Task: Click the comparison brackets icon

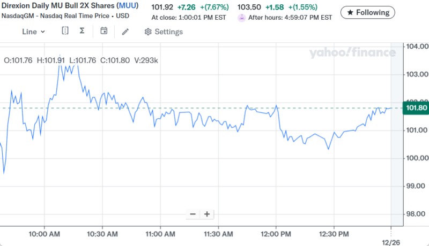Action: pyautogui.click(x=65, y=31)
